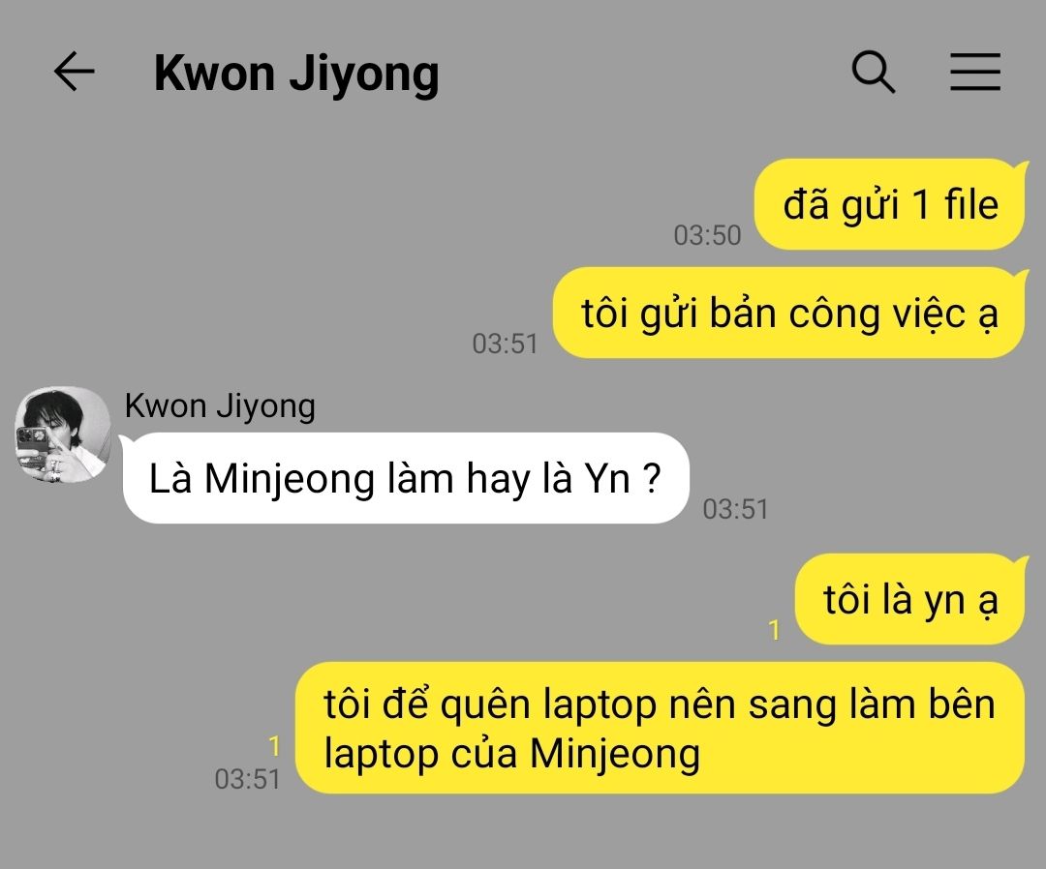The image size is (1046, 869).
Task: Click the 03:50 timestamp
Action: (707, 235)
